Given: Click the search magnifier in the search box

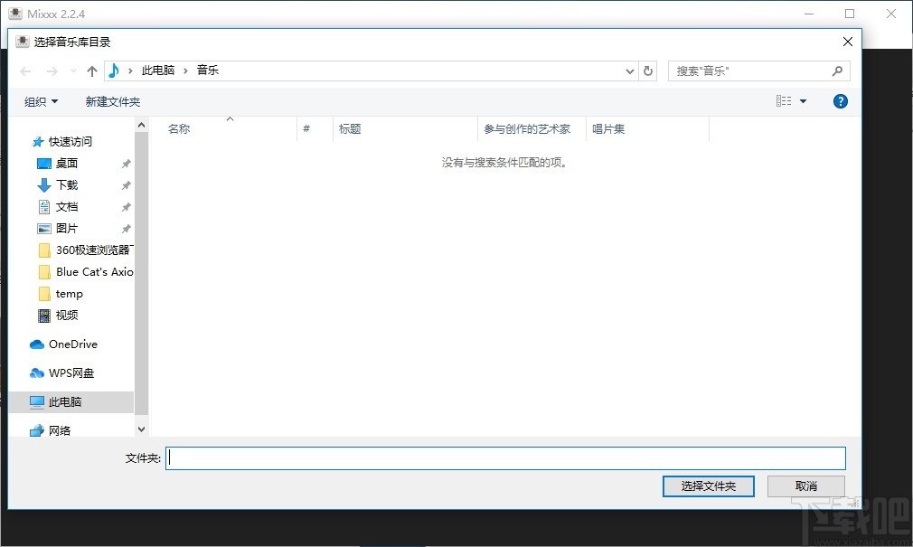Looking at the screenshot, I should click(836, 71).
